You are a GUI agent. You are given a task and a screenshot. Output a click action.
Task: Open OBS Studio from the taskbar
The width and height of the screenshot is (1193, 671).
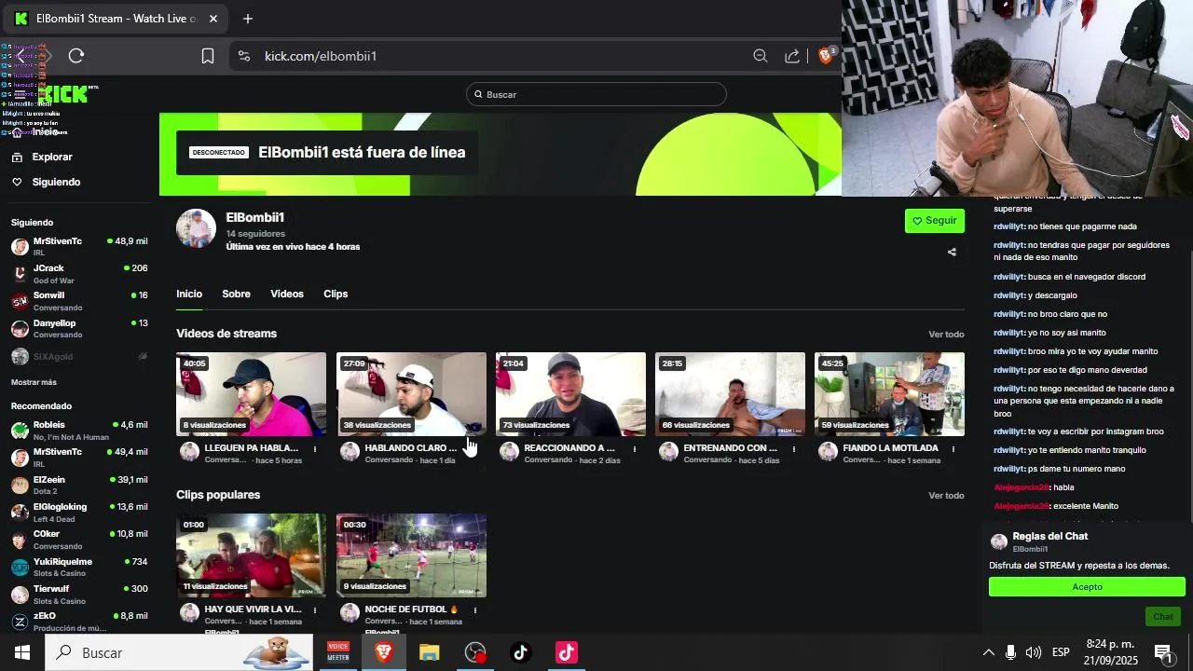click(x=475, y=652)
